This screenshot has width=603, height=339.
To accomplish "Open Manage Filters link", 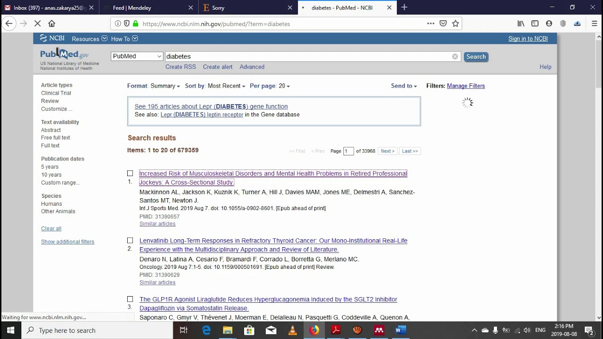I will 466,86.
